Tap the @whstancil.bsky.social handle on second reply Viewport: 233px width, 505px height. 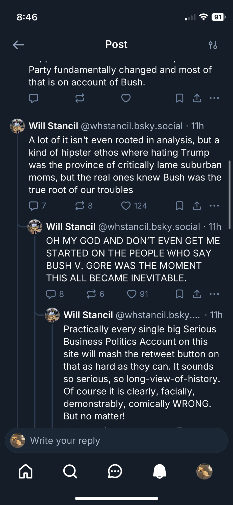pyautogui.click(x=149, y=227)
